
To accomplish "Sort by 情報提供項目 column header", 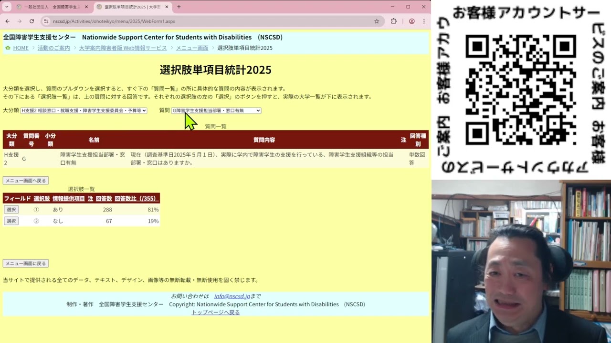I will (69, 199).
